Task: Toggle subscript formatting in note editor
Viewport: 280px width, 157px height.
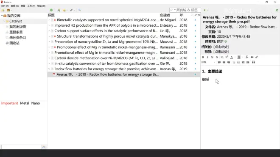Action: click(x=222, y=57)
